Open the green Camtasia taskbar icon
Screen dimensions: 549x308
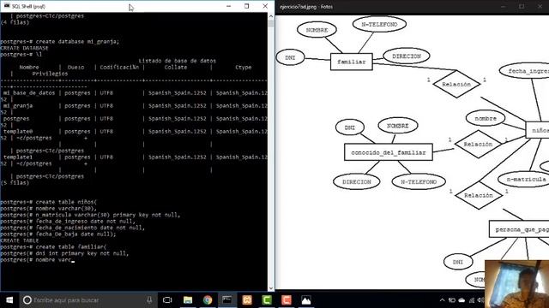pos(267,300)
